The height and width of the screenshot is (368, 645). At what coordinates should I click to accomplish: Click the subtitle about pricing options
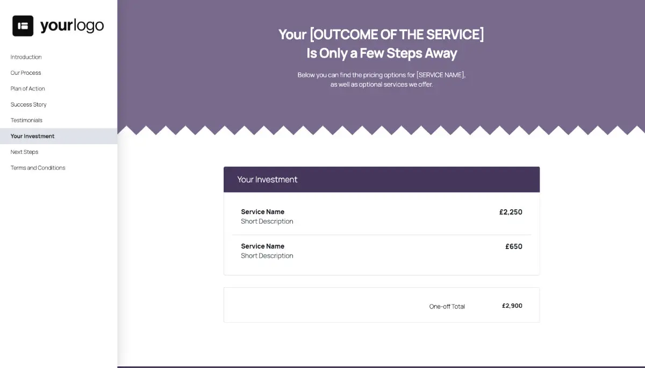pyautogui.click(x=381, y=80)
